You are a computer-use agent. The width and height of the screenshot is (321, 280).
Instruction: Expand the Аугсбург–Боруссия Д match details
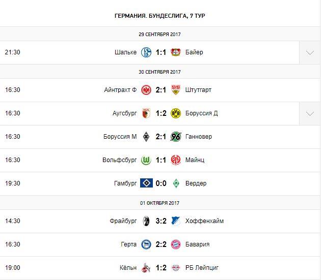[x=310, y=113]
